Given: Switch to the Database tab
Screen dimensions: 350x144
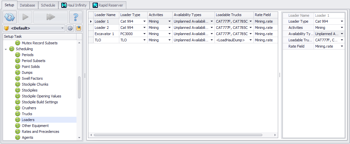Looking at the screenshot, I should coord(27,5).
